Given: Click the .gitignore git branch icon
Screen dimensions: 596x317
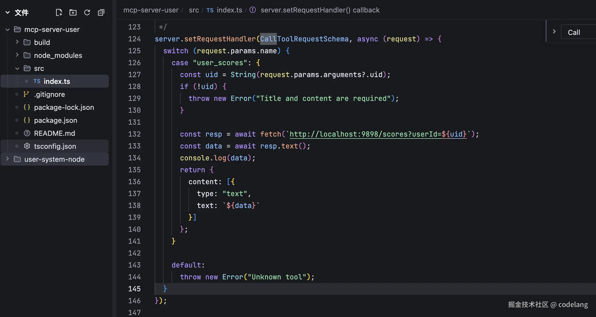Looking at the screenshot, I should 26,94.
